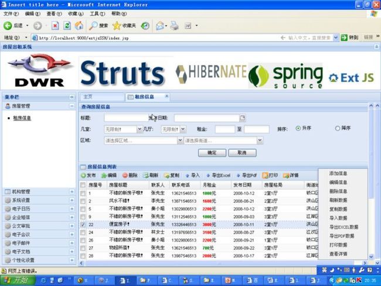Collapse the 房屋管理 sidebar panel
The width and height of the screenshot is (381, 286).
click(x=72, y=106)
